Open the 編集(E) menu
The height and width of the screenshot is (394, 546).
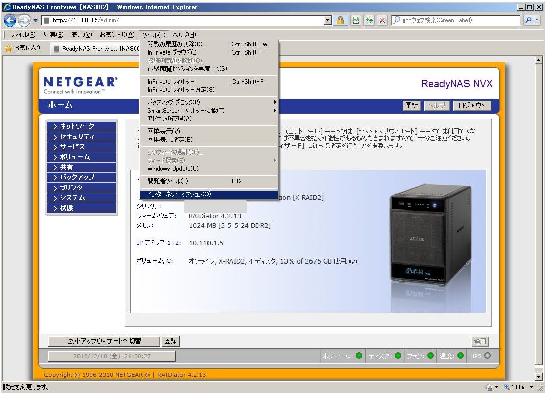(x=54, y=35)
